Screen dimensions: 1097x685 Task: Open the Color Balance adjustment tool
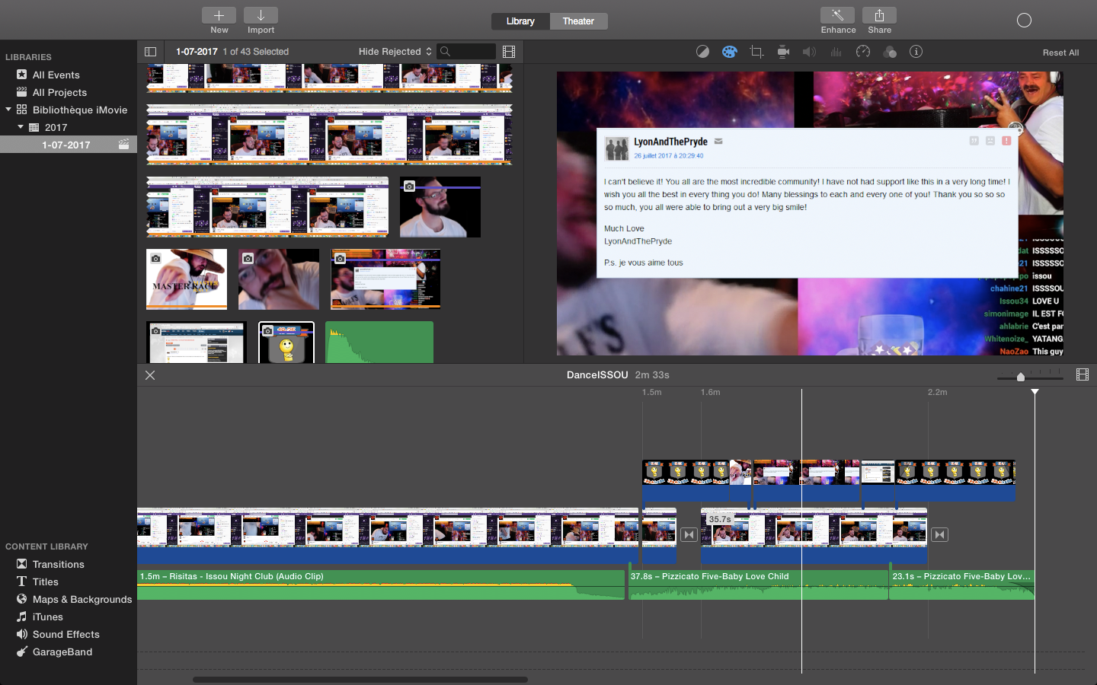pyautogui.click(x=702, y=52)
